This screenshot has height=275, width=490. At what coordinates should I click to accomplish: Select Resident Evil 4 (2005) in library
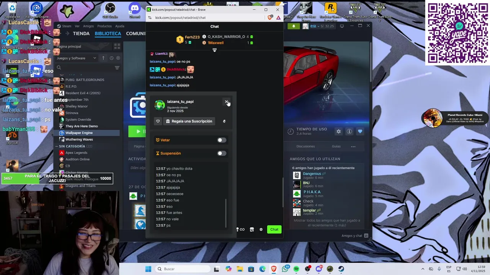pos(83,93)
